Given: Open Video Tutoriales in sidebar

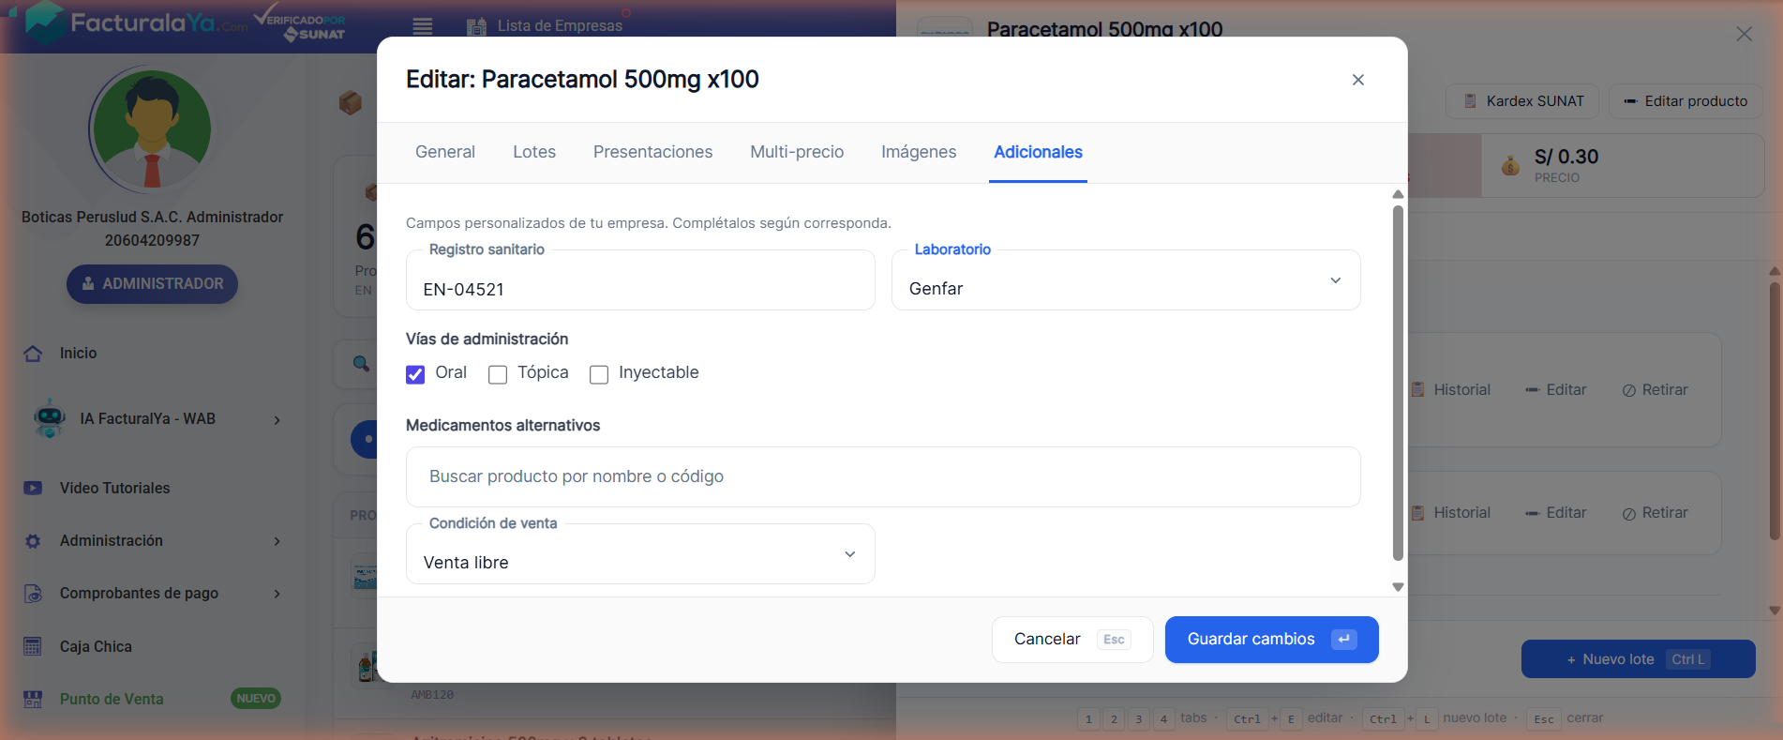Looking at the screenshot, I should coord(114,488).
